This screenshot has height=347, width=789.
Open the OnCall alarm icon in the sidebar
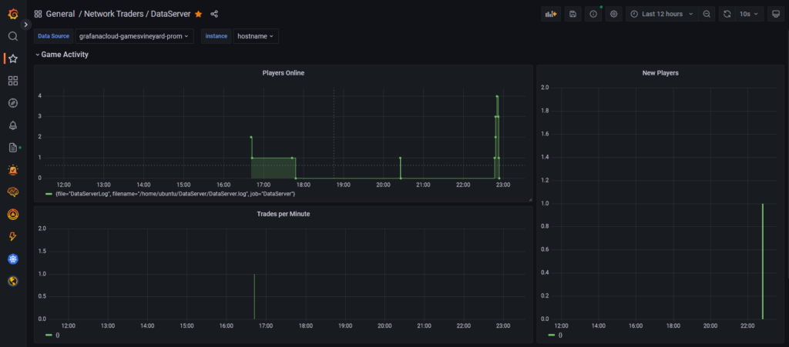13,170
